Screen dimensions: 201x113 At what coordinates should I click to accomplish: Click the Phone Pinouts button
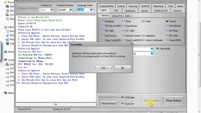point(109,104)
